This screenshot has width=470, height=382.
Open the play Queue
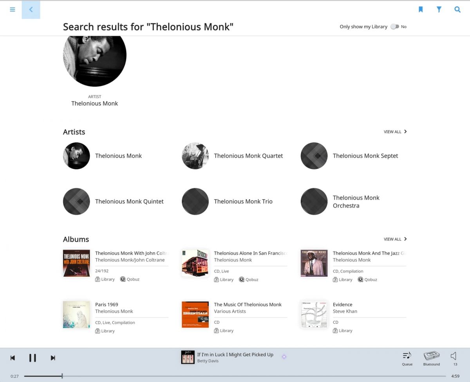pyautogui.click(x=407, y=358)
